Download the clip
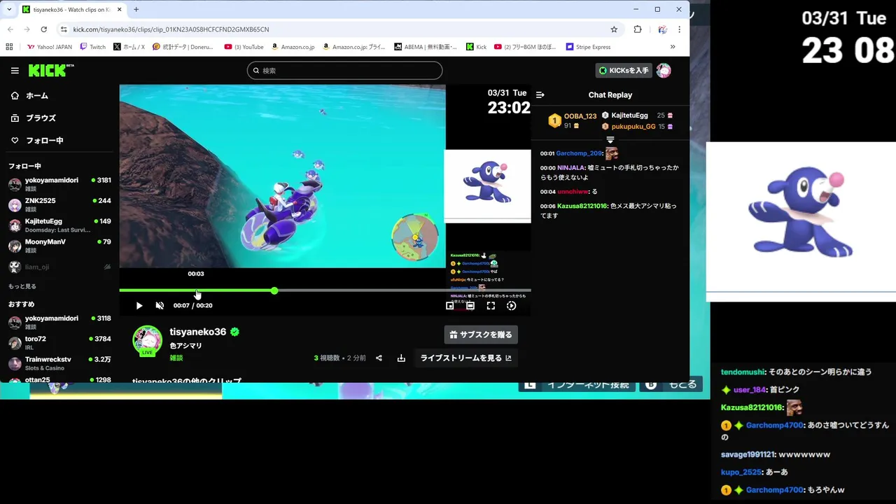896x504 pixels. point(401,358)
